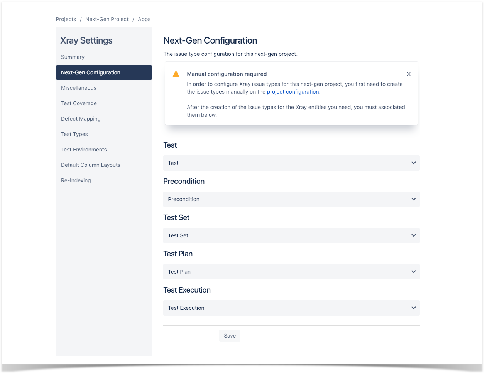Open Re-Indexing settings page
The height and width of the screenshot is (375, 487).
pos(104,180)
